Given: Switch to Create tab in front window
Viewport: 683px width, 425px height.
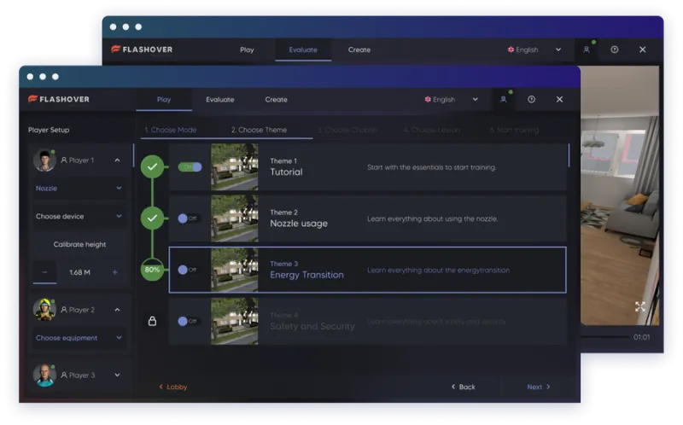Looking at the screenshot, I should [x=276, y=99].
